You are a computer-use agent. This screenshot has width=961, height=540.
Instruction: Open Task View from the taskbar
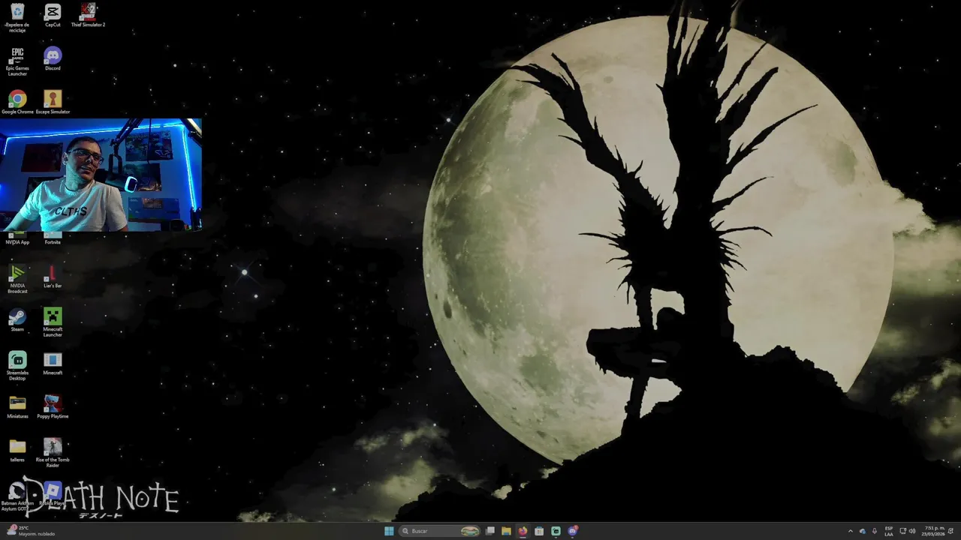point(490,531)
